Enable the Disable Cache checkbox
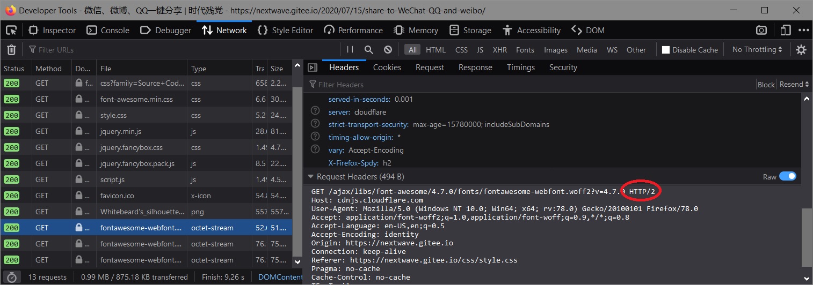Screen dimensions: 813x285 (x=666, y=50)
